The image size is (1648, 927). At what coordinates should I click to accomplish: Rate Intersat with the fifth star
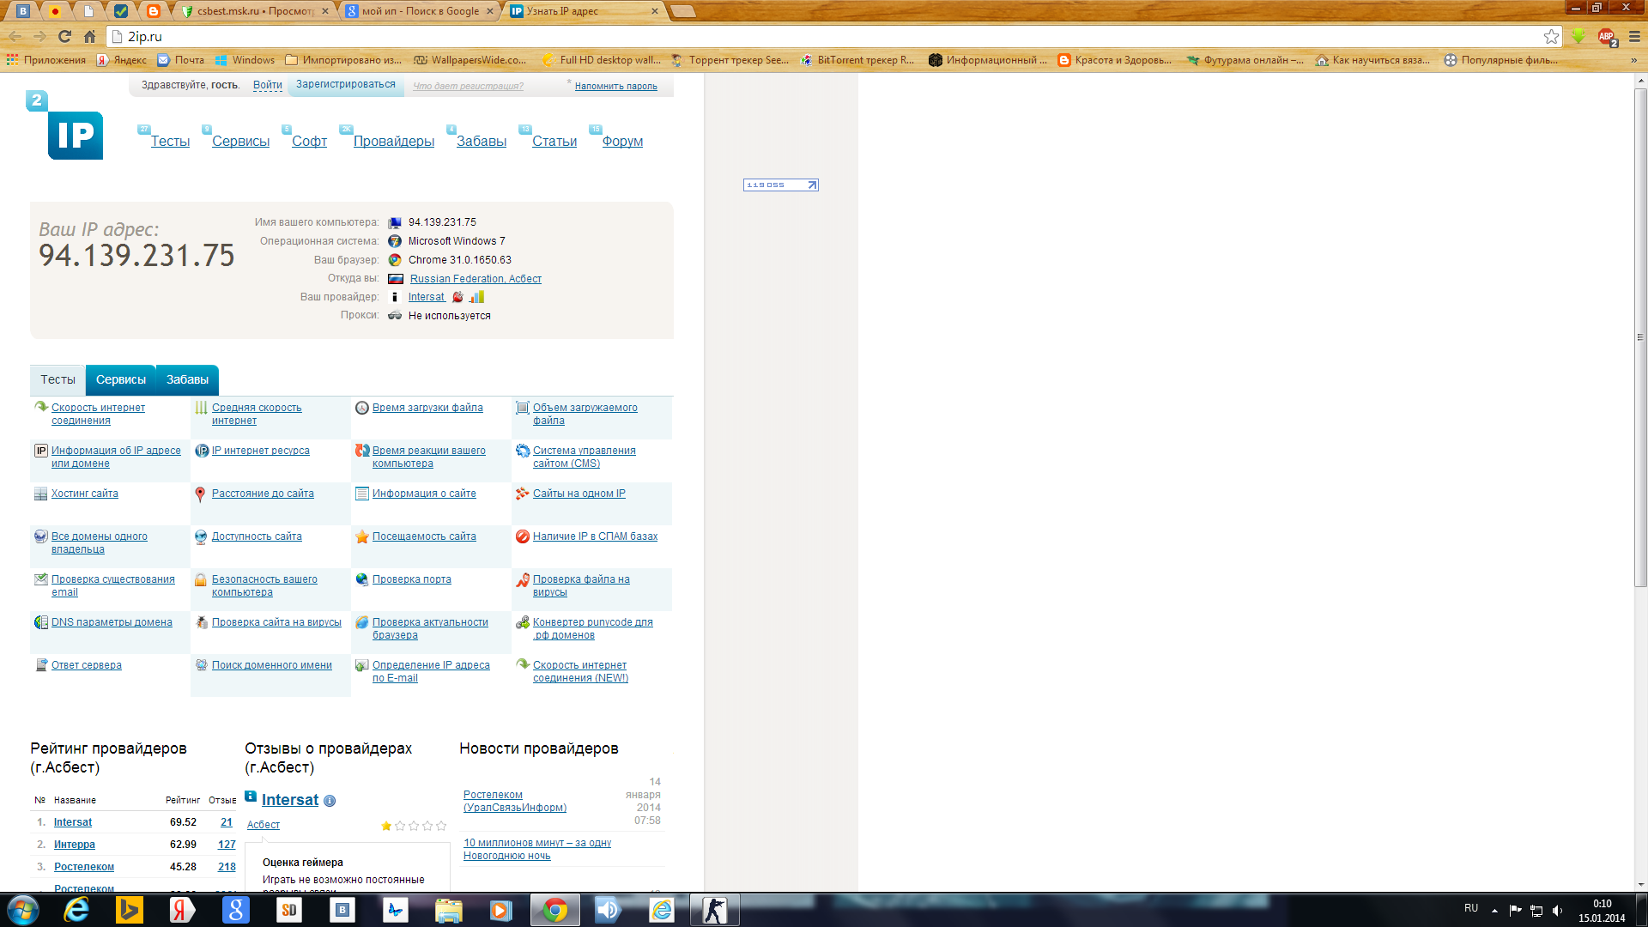[441, 826]
